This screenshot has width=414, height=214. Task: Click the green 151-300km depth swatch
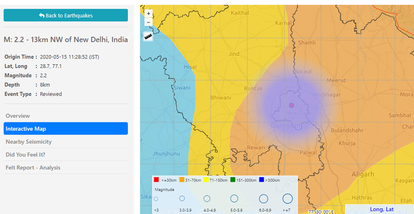[232, 180]
